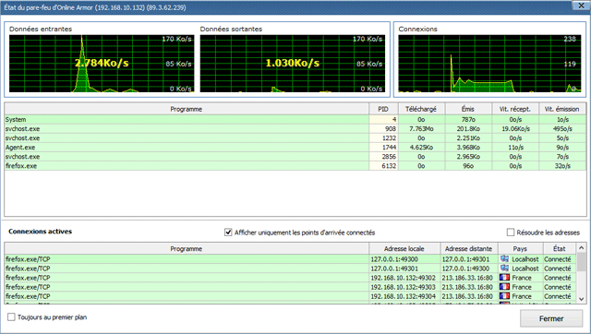This screenshot has width=591, height=334.
Task: Click downloaded value 4.625Ko
Action: pos(421,148)
